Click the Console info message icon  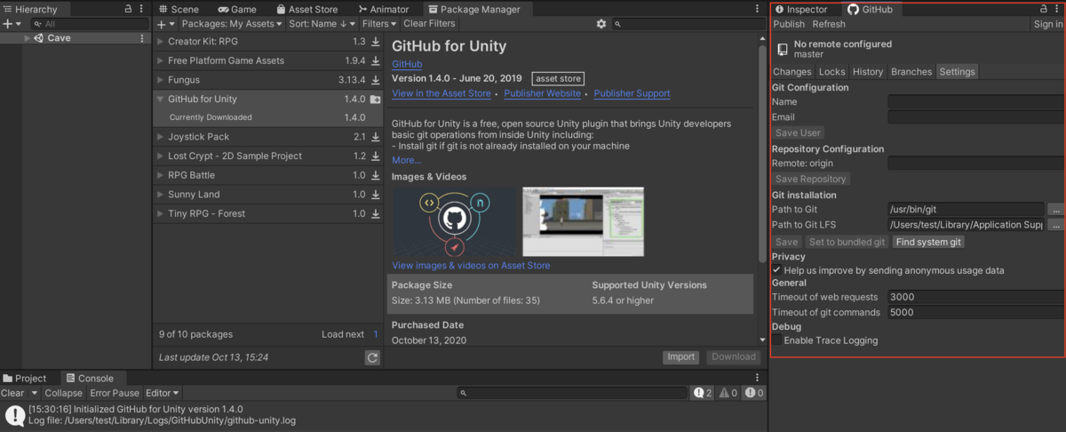[x=14, y=414]
